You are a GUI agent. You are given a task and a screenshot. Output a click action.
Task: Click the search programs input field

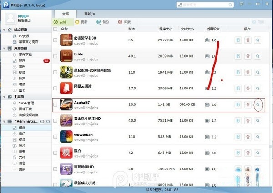[x=205, y=5]
